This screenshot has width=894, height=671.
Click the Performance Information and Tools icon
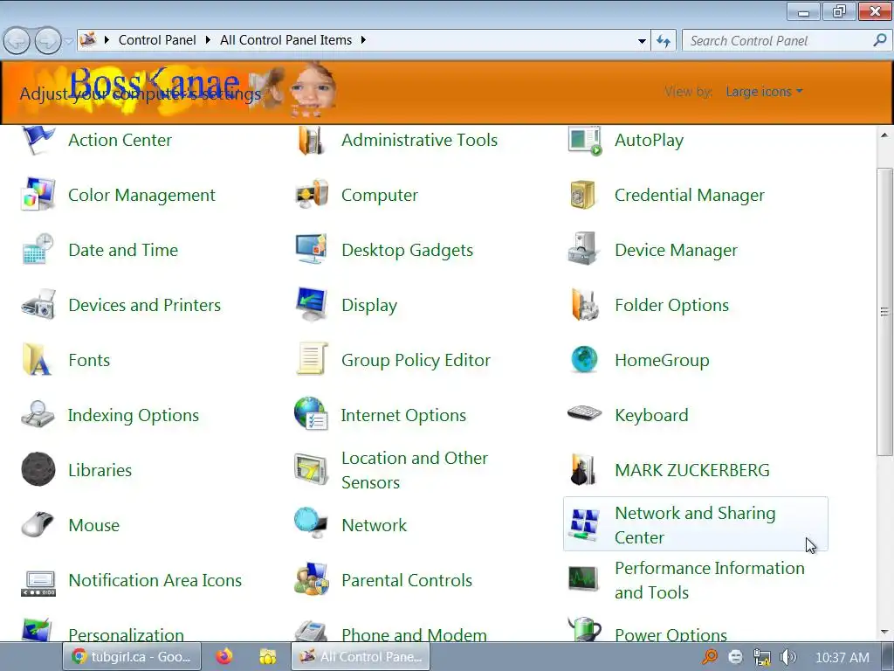[583, 578]
